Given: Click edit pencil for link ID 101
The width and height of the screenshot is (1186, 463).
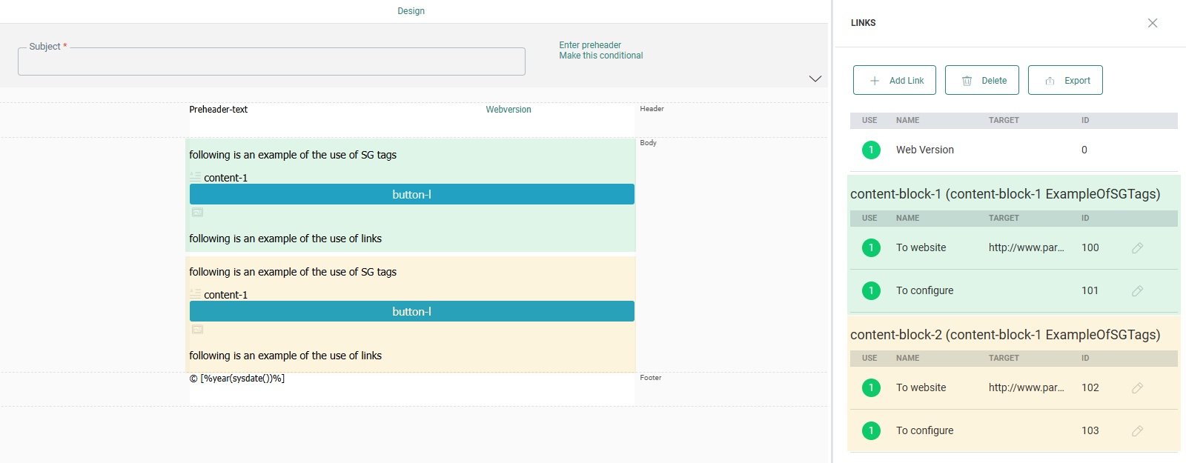Looking at the screenshot, I should point(1137,291).
